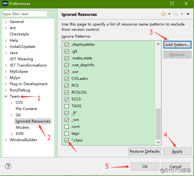Click the pattern list scrollbar thumb

click(158, 124)
